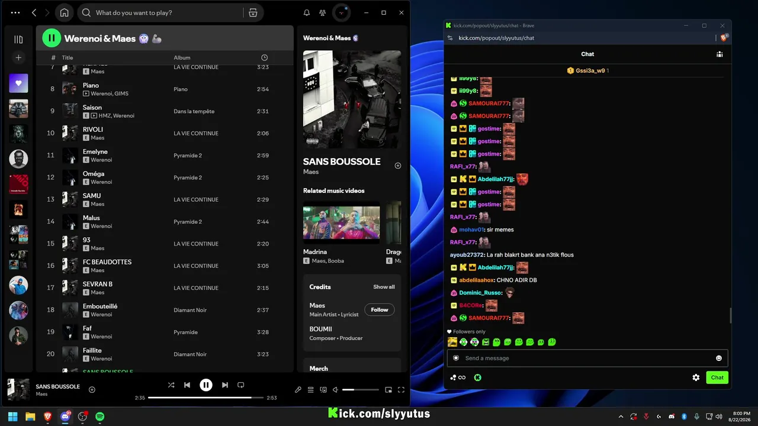Open Spotify from the taskbar
Screen dimensions: 758x426
point(100,417)
